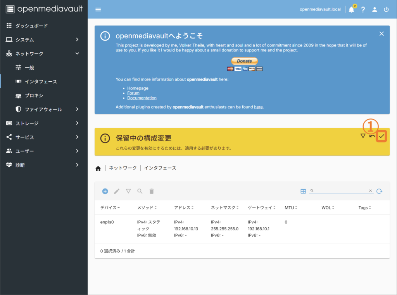Sort table by ゲートウェイ column
This screenshot has height=295, width=397.
262,208
